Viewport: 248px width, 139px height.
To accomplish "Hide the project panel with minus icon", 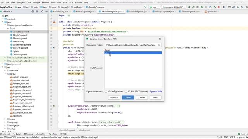I will coord(46,12).
